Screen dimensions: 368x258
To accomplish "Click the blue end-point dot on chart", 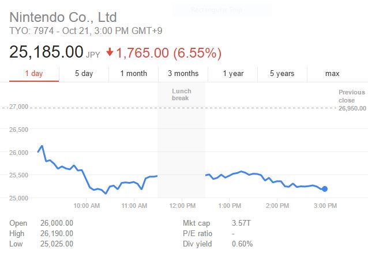I will tap(325, 189).
